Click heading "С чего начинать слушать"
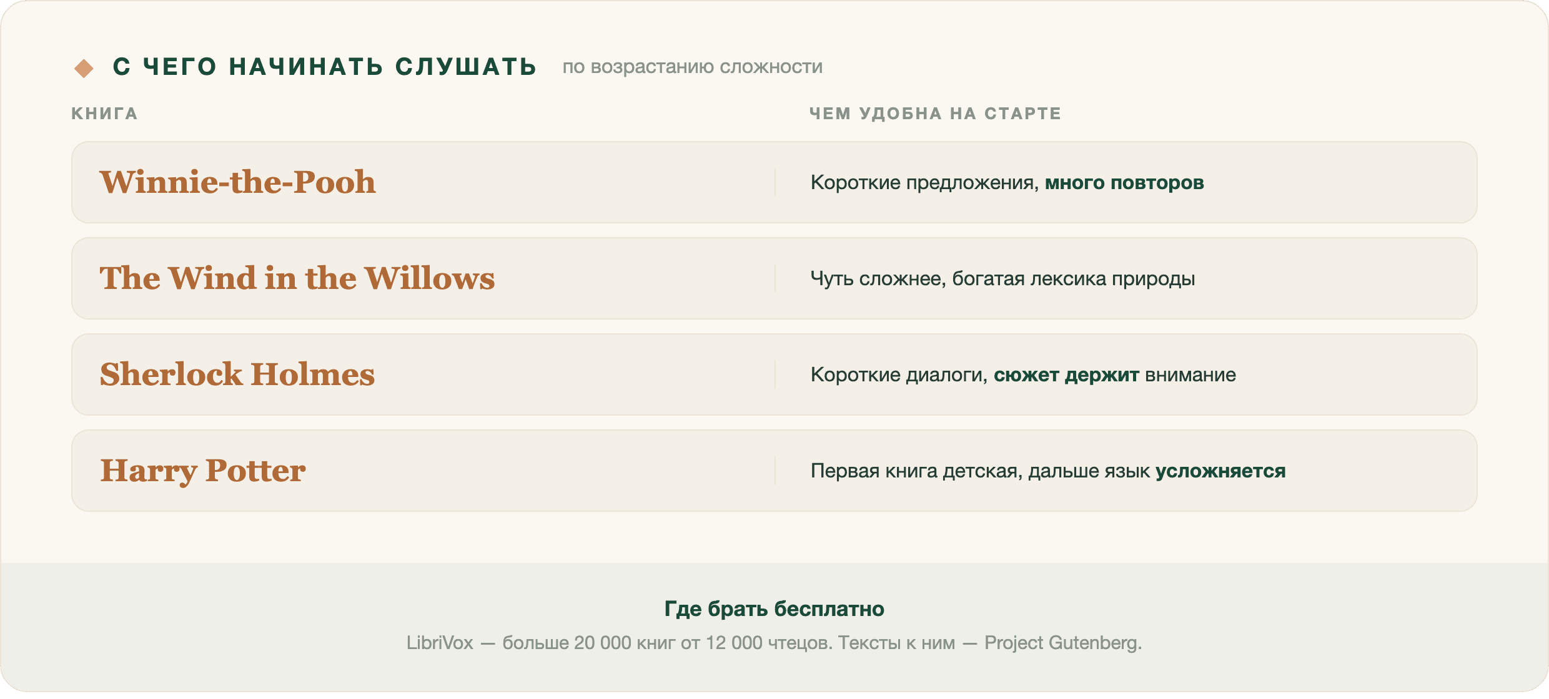The width and height of the screenshot is (1549, 699). point(324,67)
